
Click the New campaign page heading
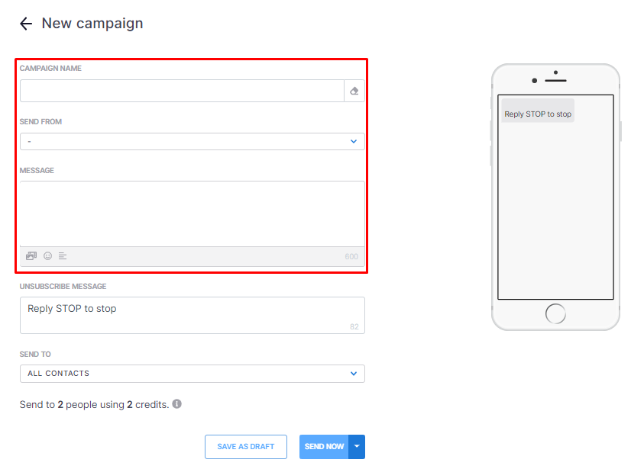92,24
